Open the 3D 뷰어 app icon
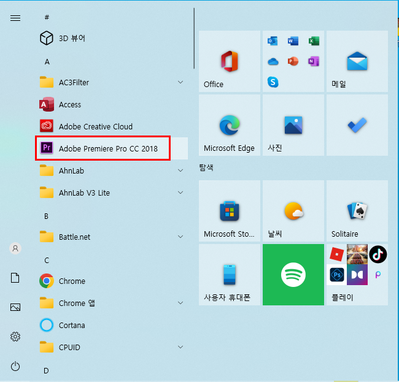The image size is (399, 382). pyautogui.click(x=47, y=38)
